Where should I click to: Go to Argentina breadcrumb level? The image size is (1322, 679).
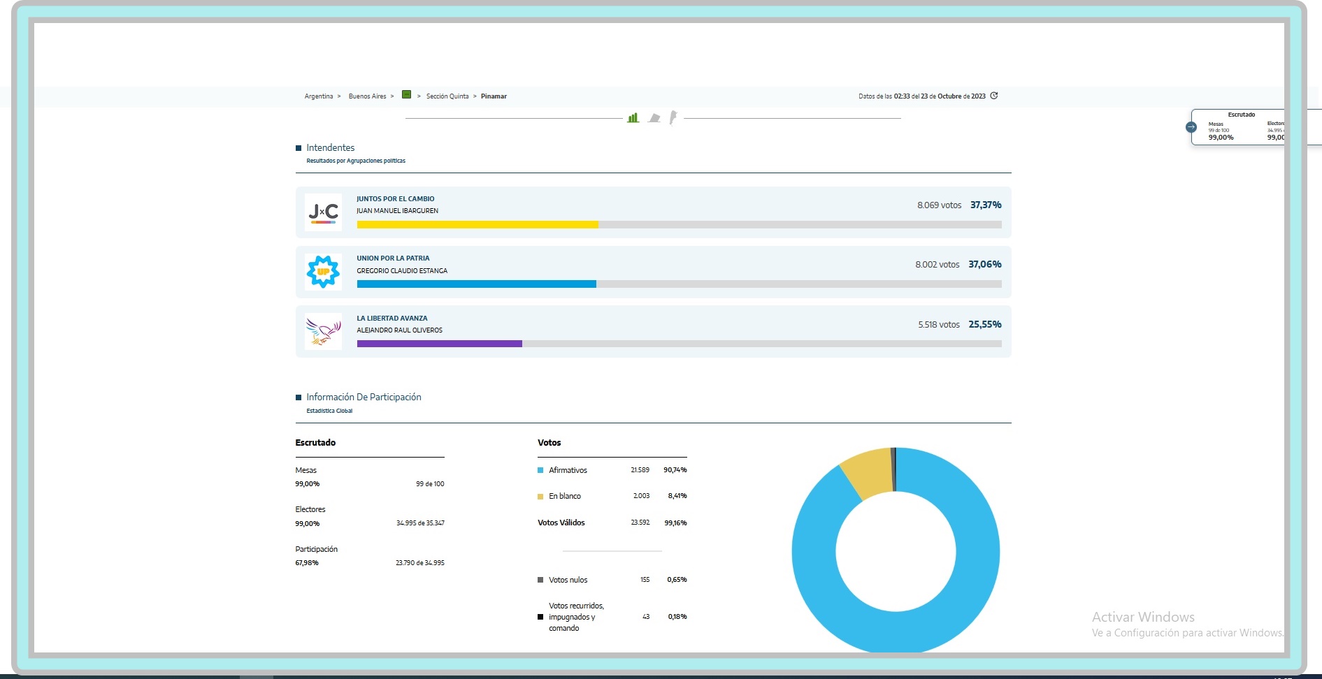pos(319,96)
